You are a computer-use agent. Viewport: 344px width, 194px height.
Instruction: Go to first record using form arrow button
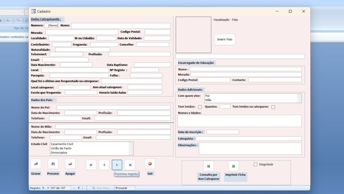pyautogui.click(x=91, y=165)
